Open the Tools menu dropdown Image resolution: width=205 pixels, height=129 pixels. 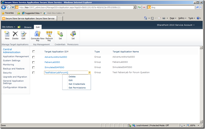click(191, 18)
